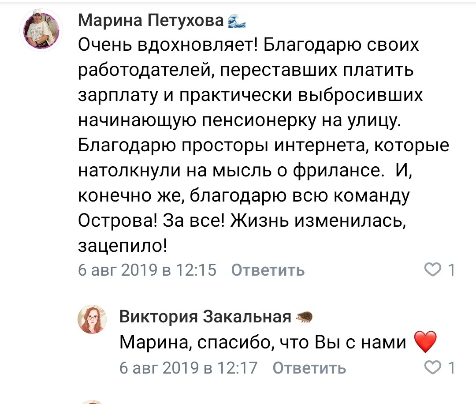Open the Виктория Закальная name link
The height and width of the screenshot is (404, 476).
tap(205, 317)
